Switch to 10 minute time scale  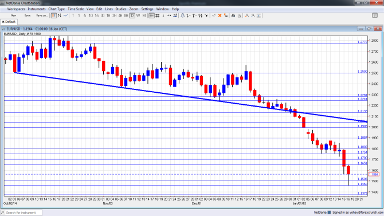coord(91,15)
